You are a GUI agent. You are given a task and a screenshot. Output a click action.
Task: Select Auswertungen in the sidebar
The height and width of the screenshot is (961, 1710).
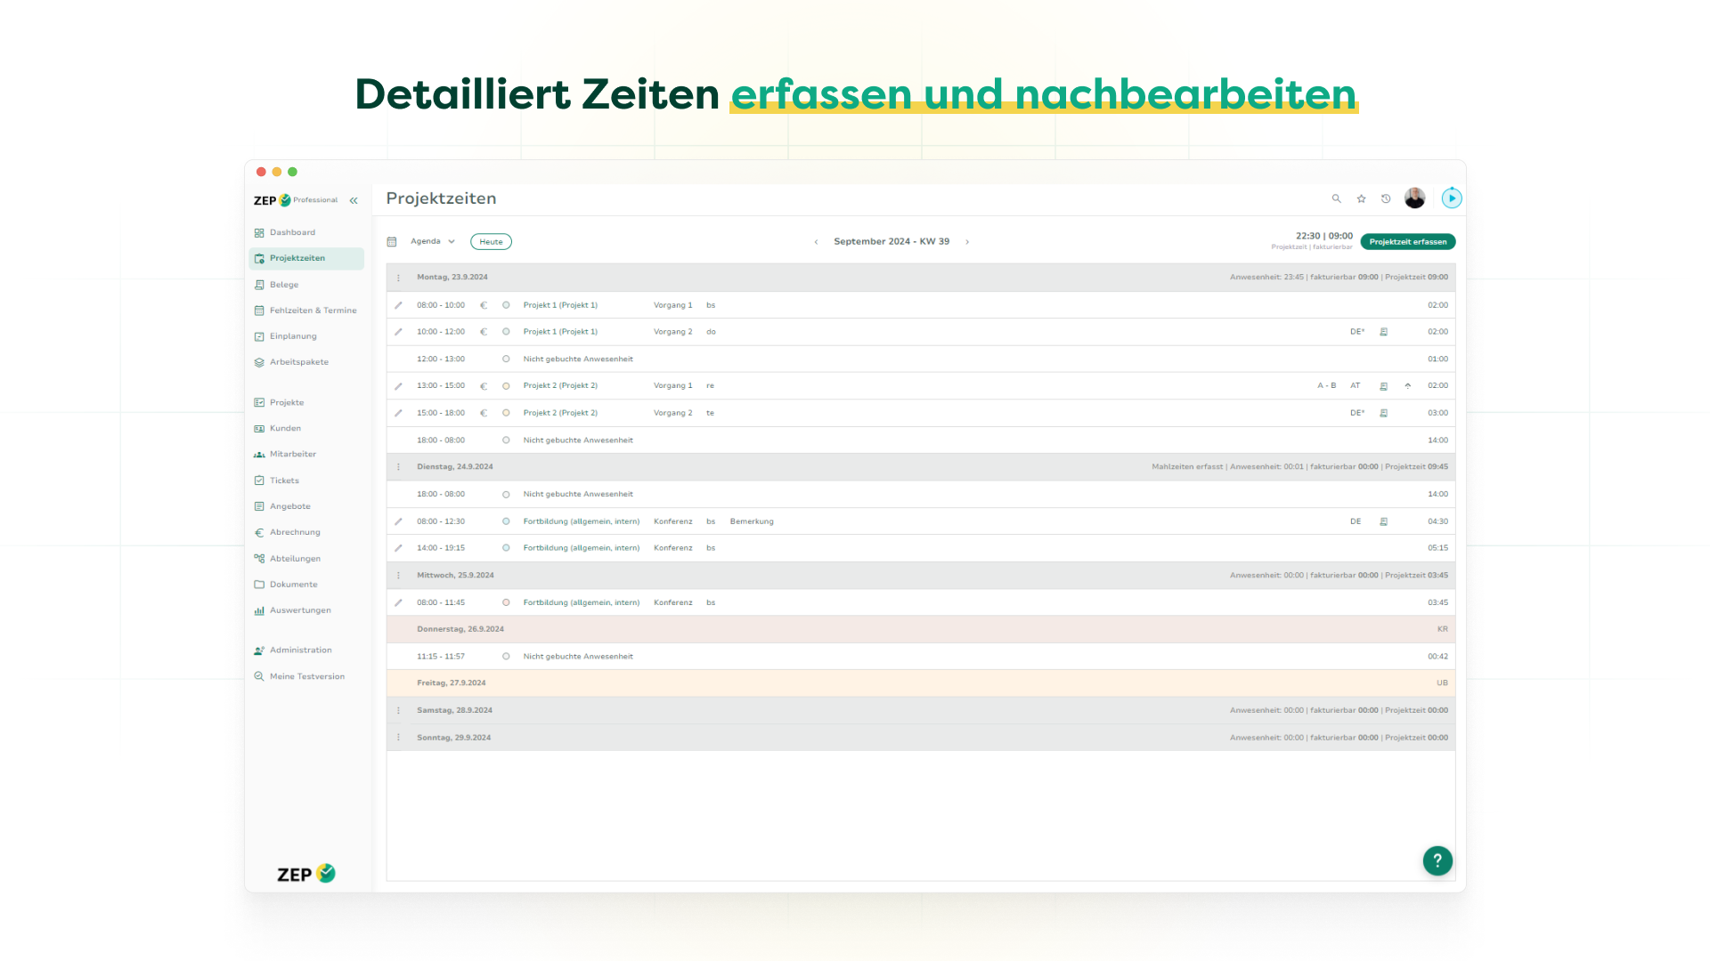(300, 610)
